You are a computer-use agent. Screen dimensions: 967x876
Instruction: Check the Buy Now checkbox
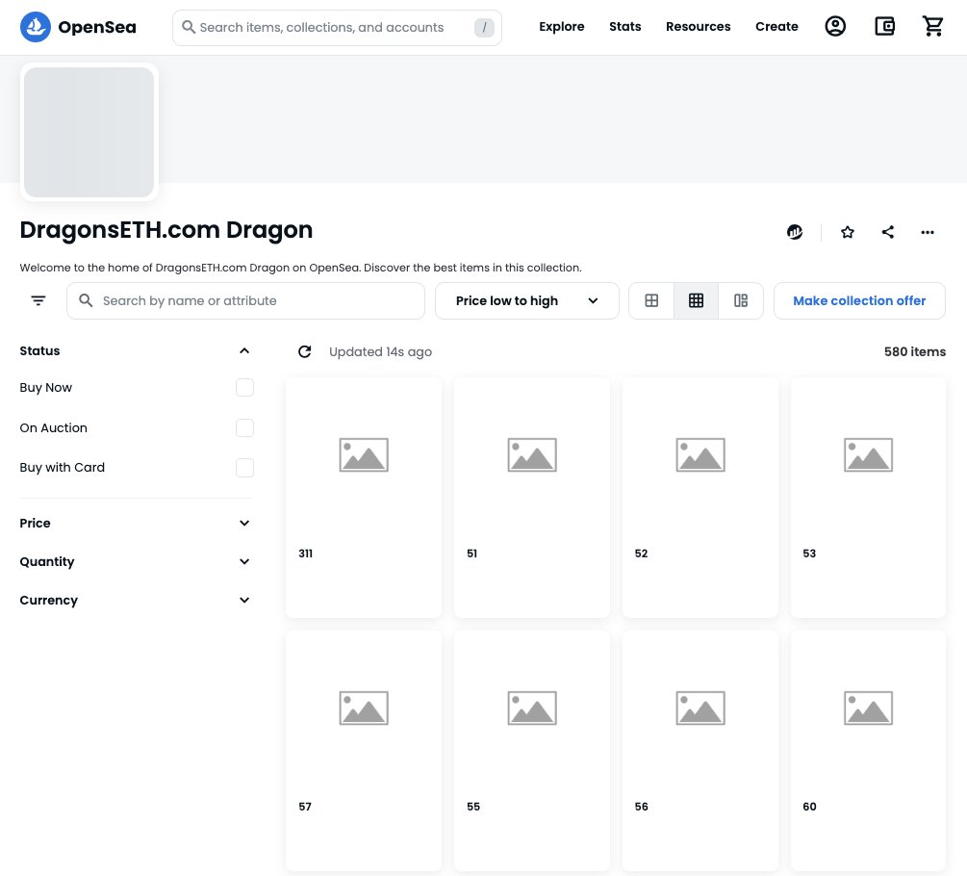244,387
